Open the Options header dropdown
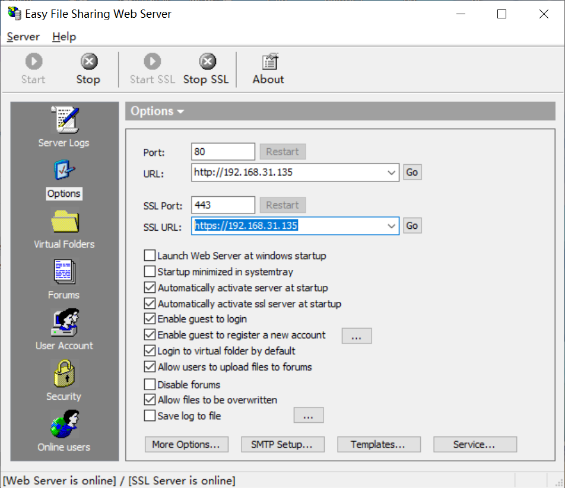 (157, 111)
